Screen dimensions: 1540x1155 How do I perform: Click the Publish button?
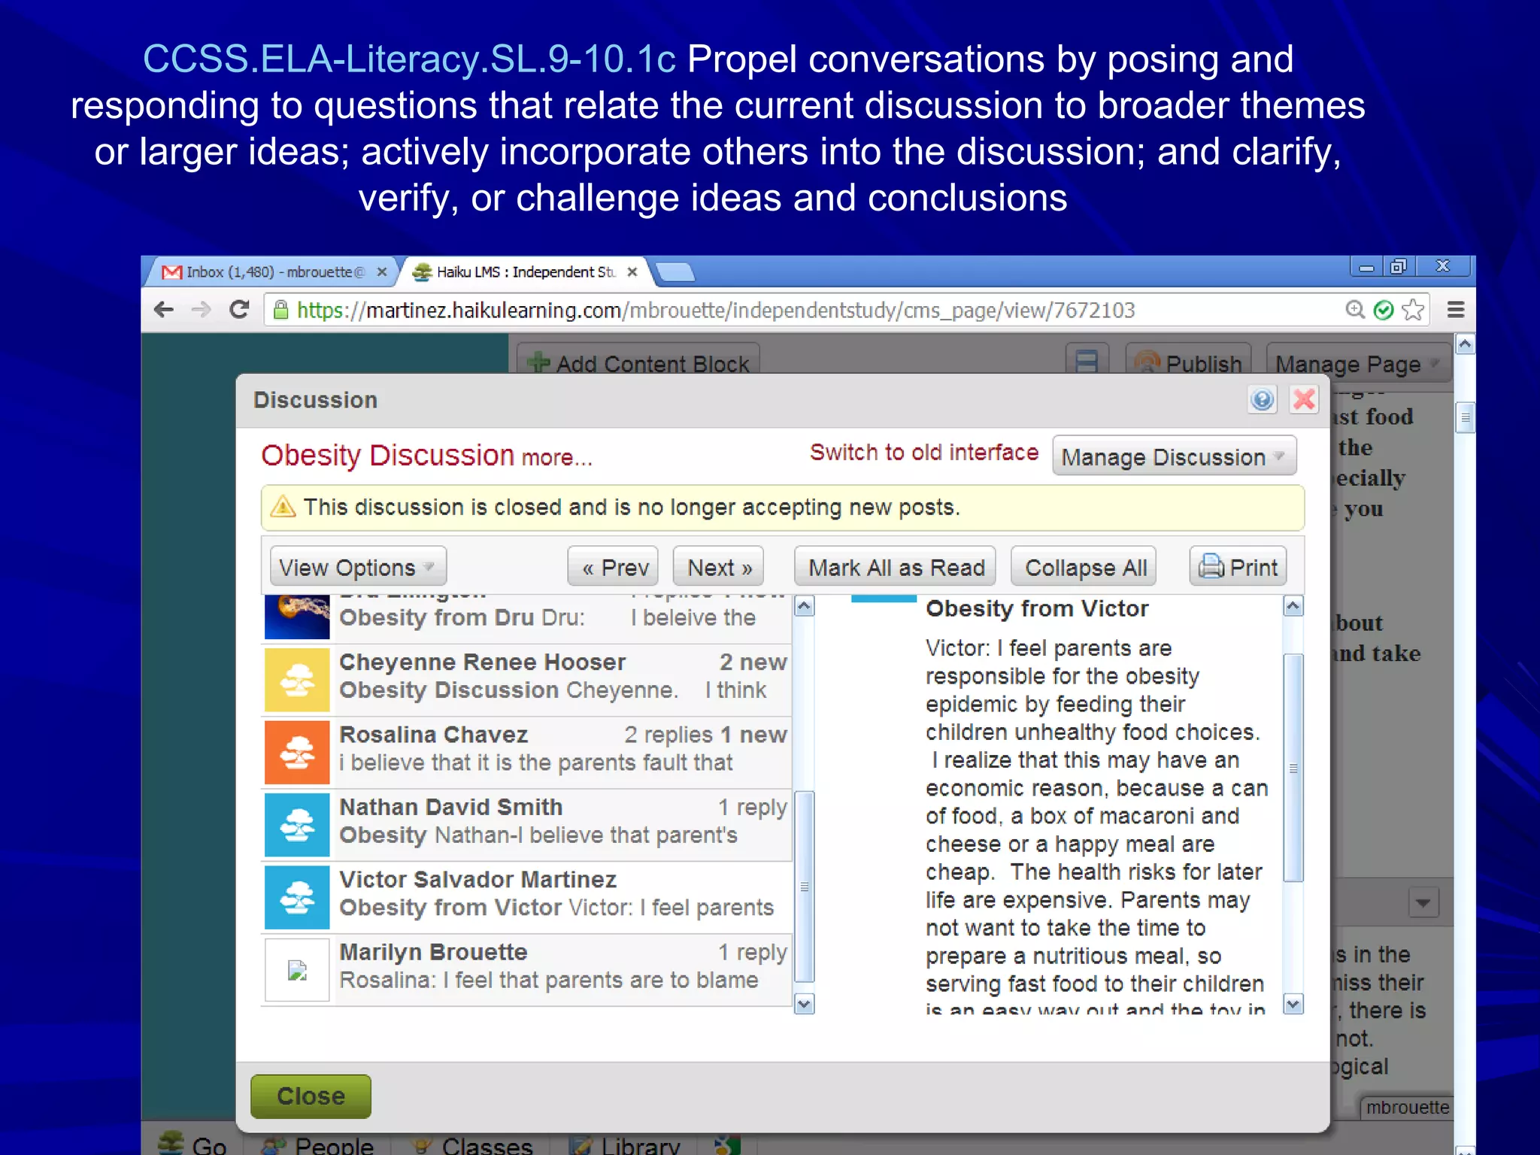pyautogui.click(x=1188, y=362)
